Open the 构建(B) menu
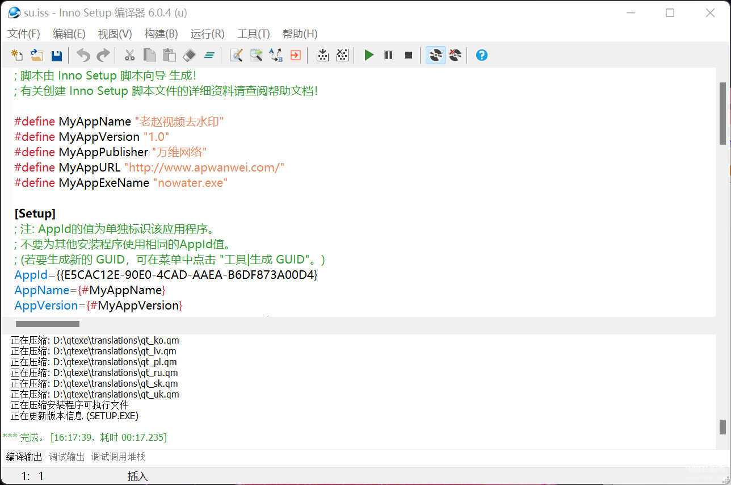731x485 pixels. (161, 34)
